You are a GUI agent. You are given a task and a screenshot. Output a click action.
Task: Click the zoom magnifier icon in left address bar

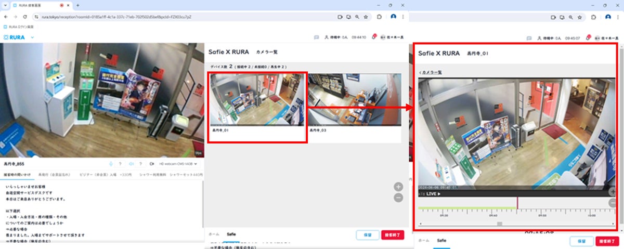[357, 17]
